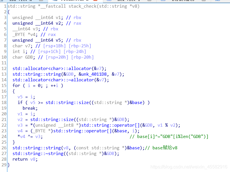Click the '*v4 ^= v3;' statement
The height and width of the screenshot is (172, 230).
click(x=30, y=137)
